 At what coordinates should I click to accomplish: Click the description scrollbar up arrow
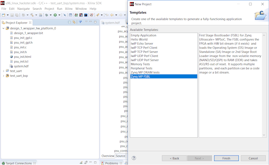[264, 35]
